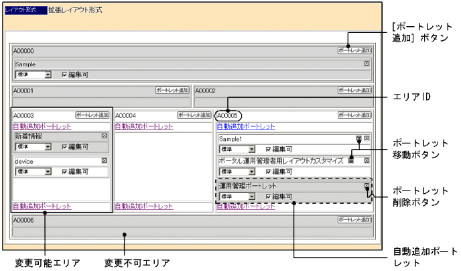Open the 標準 dropdown for 新着情報 portlet
Viewport: 461px width, 271px height.
34,146
